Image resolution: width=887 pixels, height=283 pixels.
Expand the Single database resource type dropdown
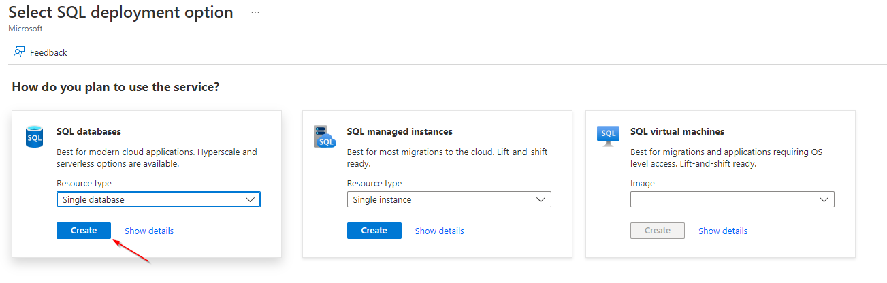(159, 199)
